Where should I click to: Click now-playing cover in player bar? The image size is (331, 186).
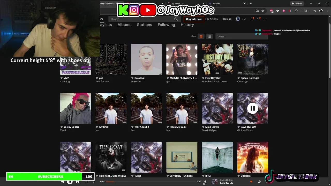pos(215,182)
